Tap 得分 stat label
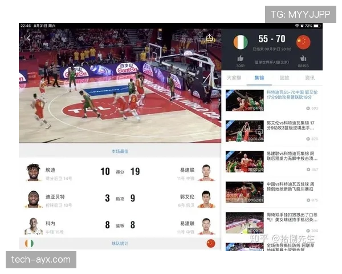Viewport: 342px width, 274px height. (120, 172)
